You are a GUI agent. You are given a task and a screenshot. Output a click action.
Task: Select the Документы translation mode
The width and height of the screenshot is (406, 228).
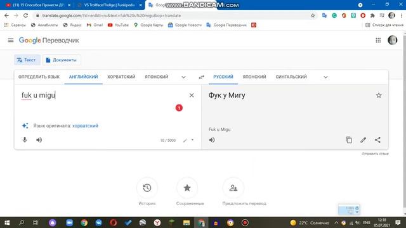[62, 60]
